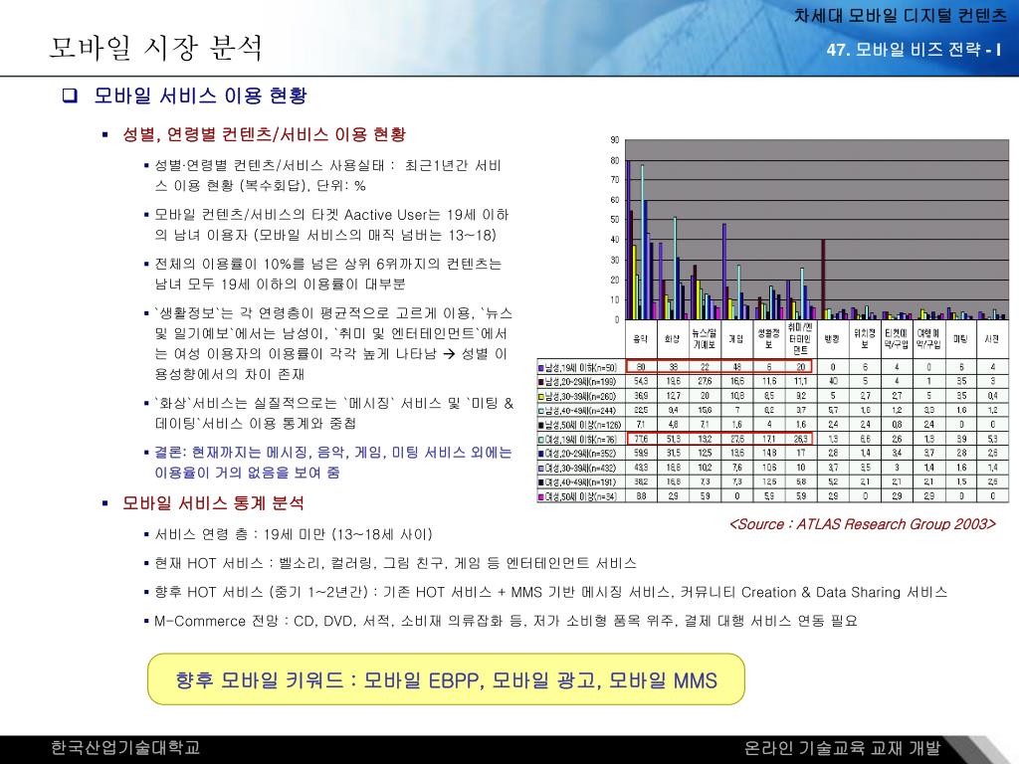
Task: Click the red subheading '모바일 서비스 통계 분석'
Action: pyautogui.click(x=213, y=502)
